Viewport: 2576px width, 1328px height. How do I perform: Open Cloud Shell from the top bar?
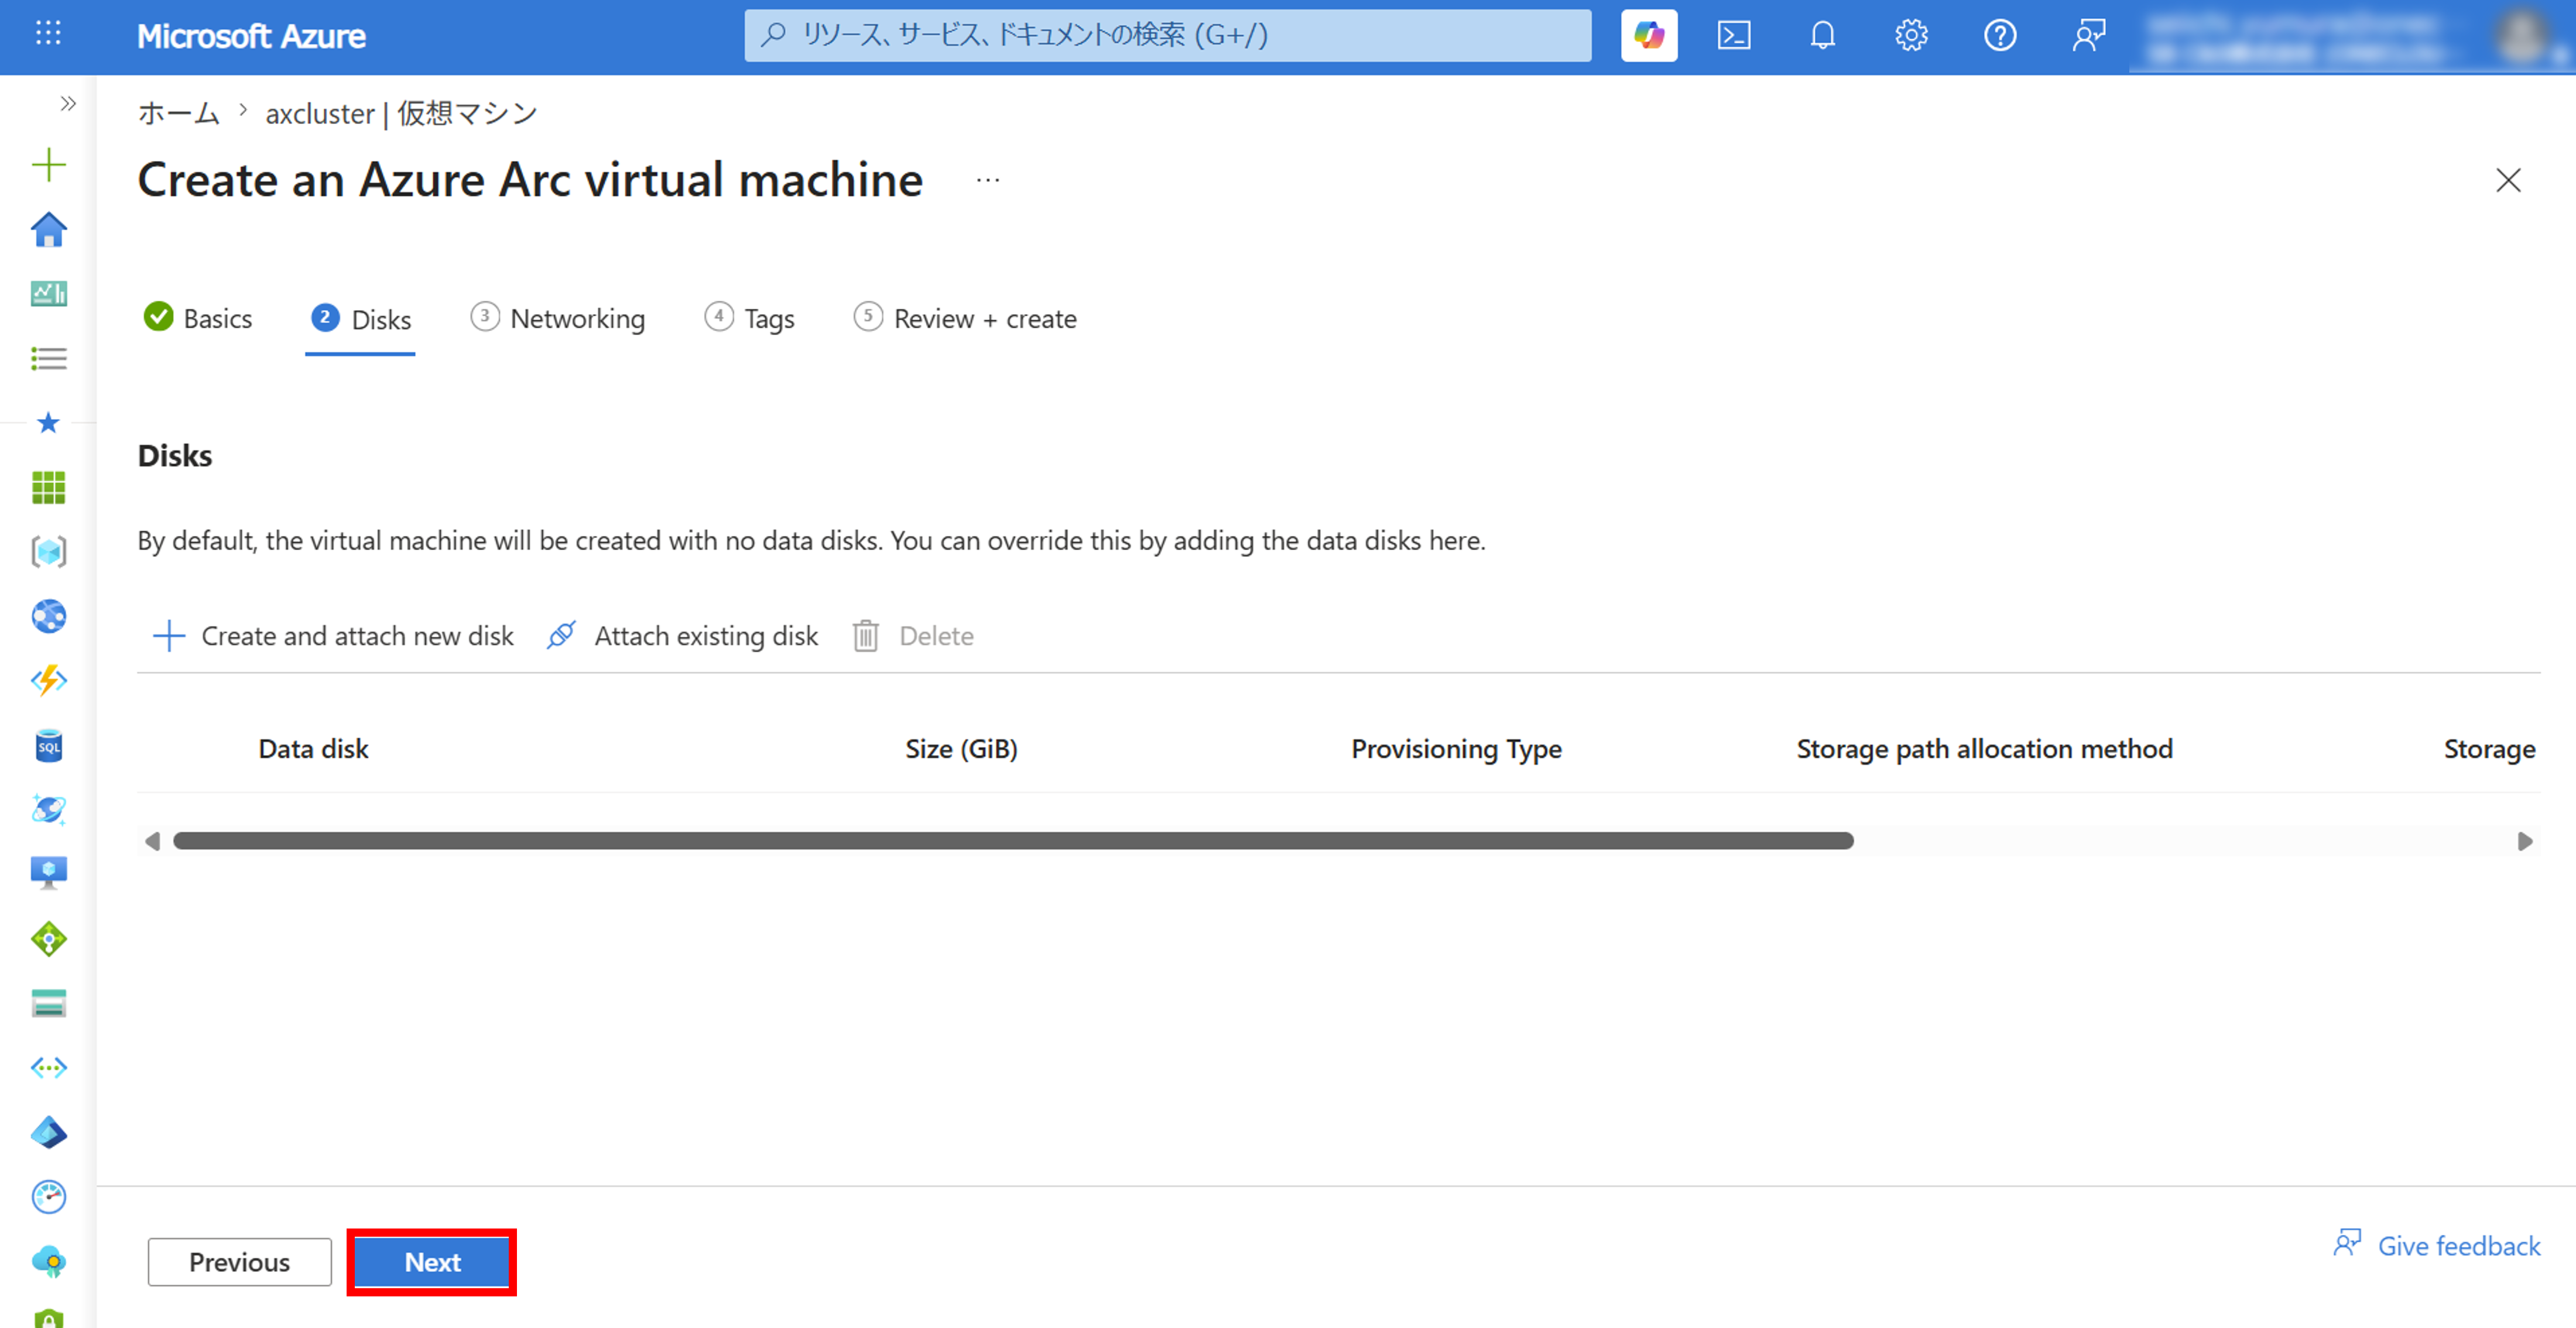(1734, 36)
